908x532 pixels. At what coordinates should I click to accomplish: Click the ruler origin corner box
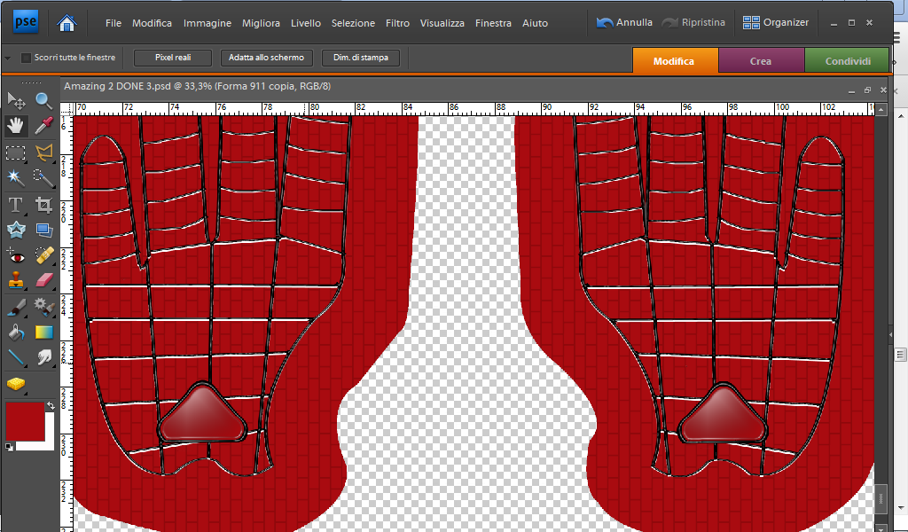click(67, 108)
